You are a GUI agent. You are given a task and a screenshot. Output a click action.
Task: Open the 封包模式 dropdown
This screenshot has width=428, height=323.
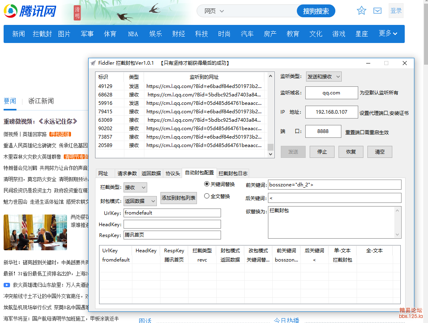pyautogui.click(x=140, y=201)
